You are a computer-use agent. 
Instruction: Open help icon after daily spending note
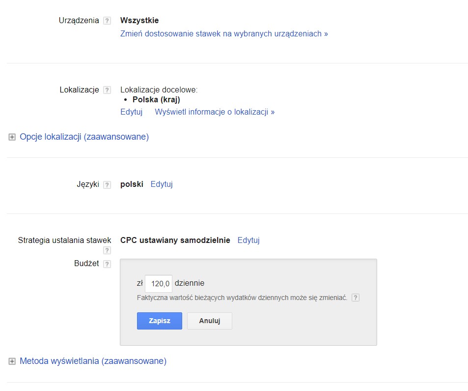(356, 298)
